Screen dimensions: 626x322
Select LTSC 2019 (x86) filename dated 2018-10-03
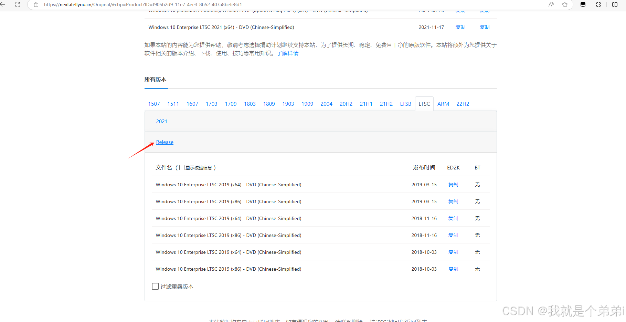pos(229,269)
